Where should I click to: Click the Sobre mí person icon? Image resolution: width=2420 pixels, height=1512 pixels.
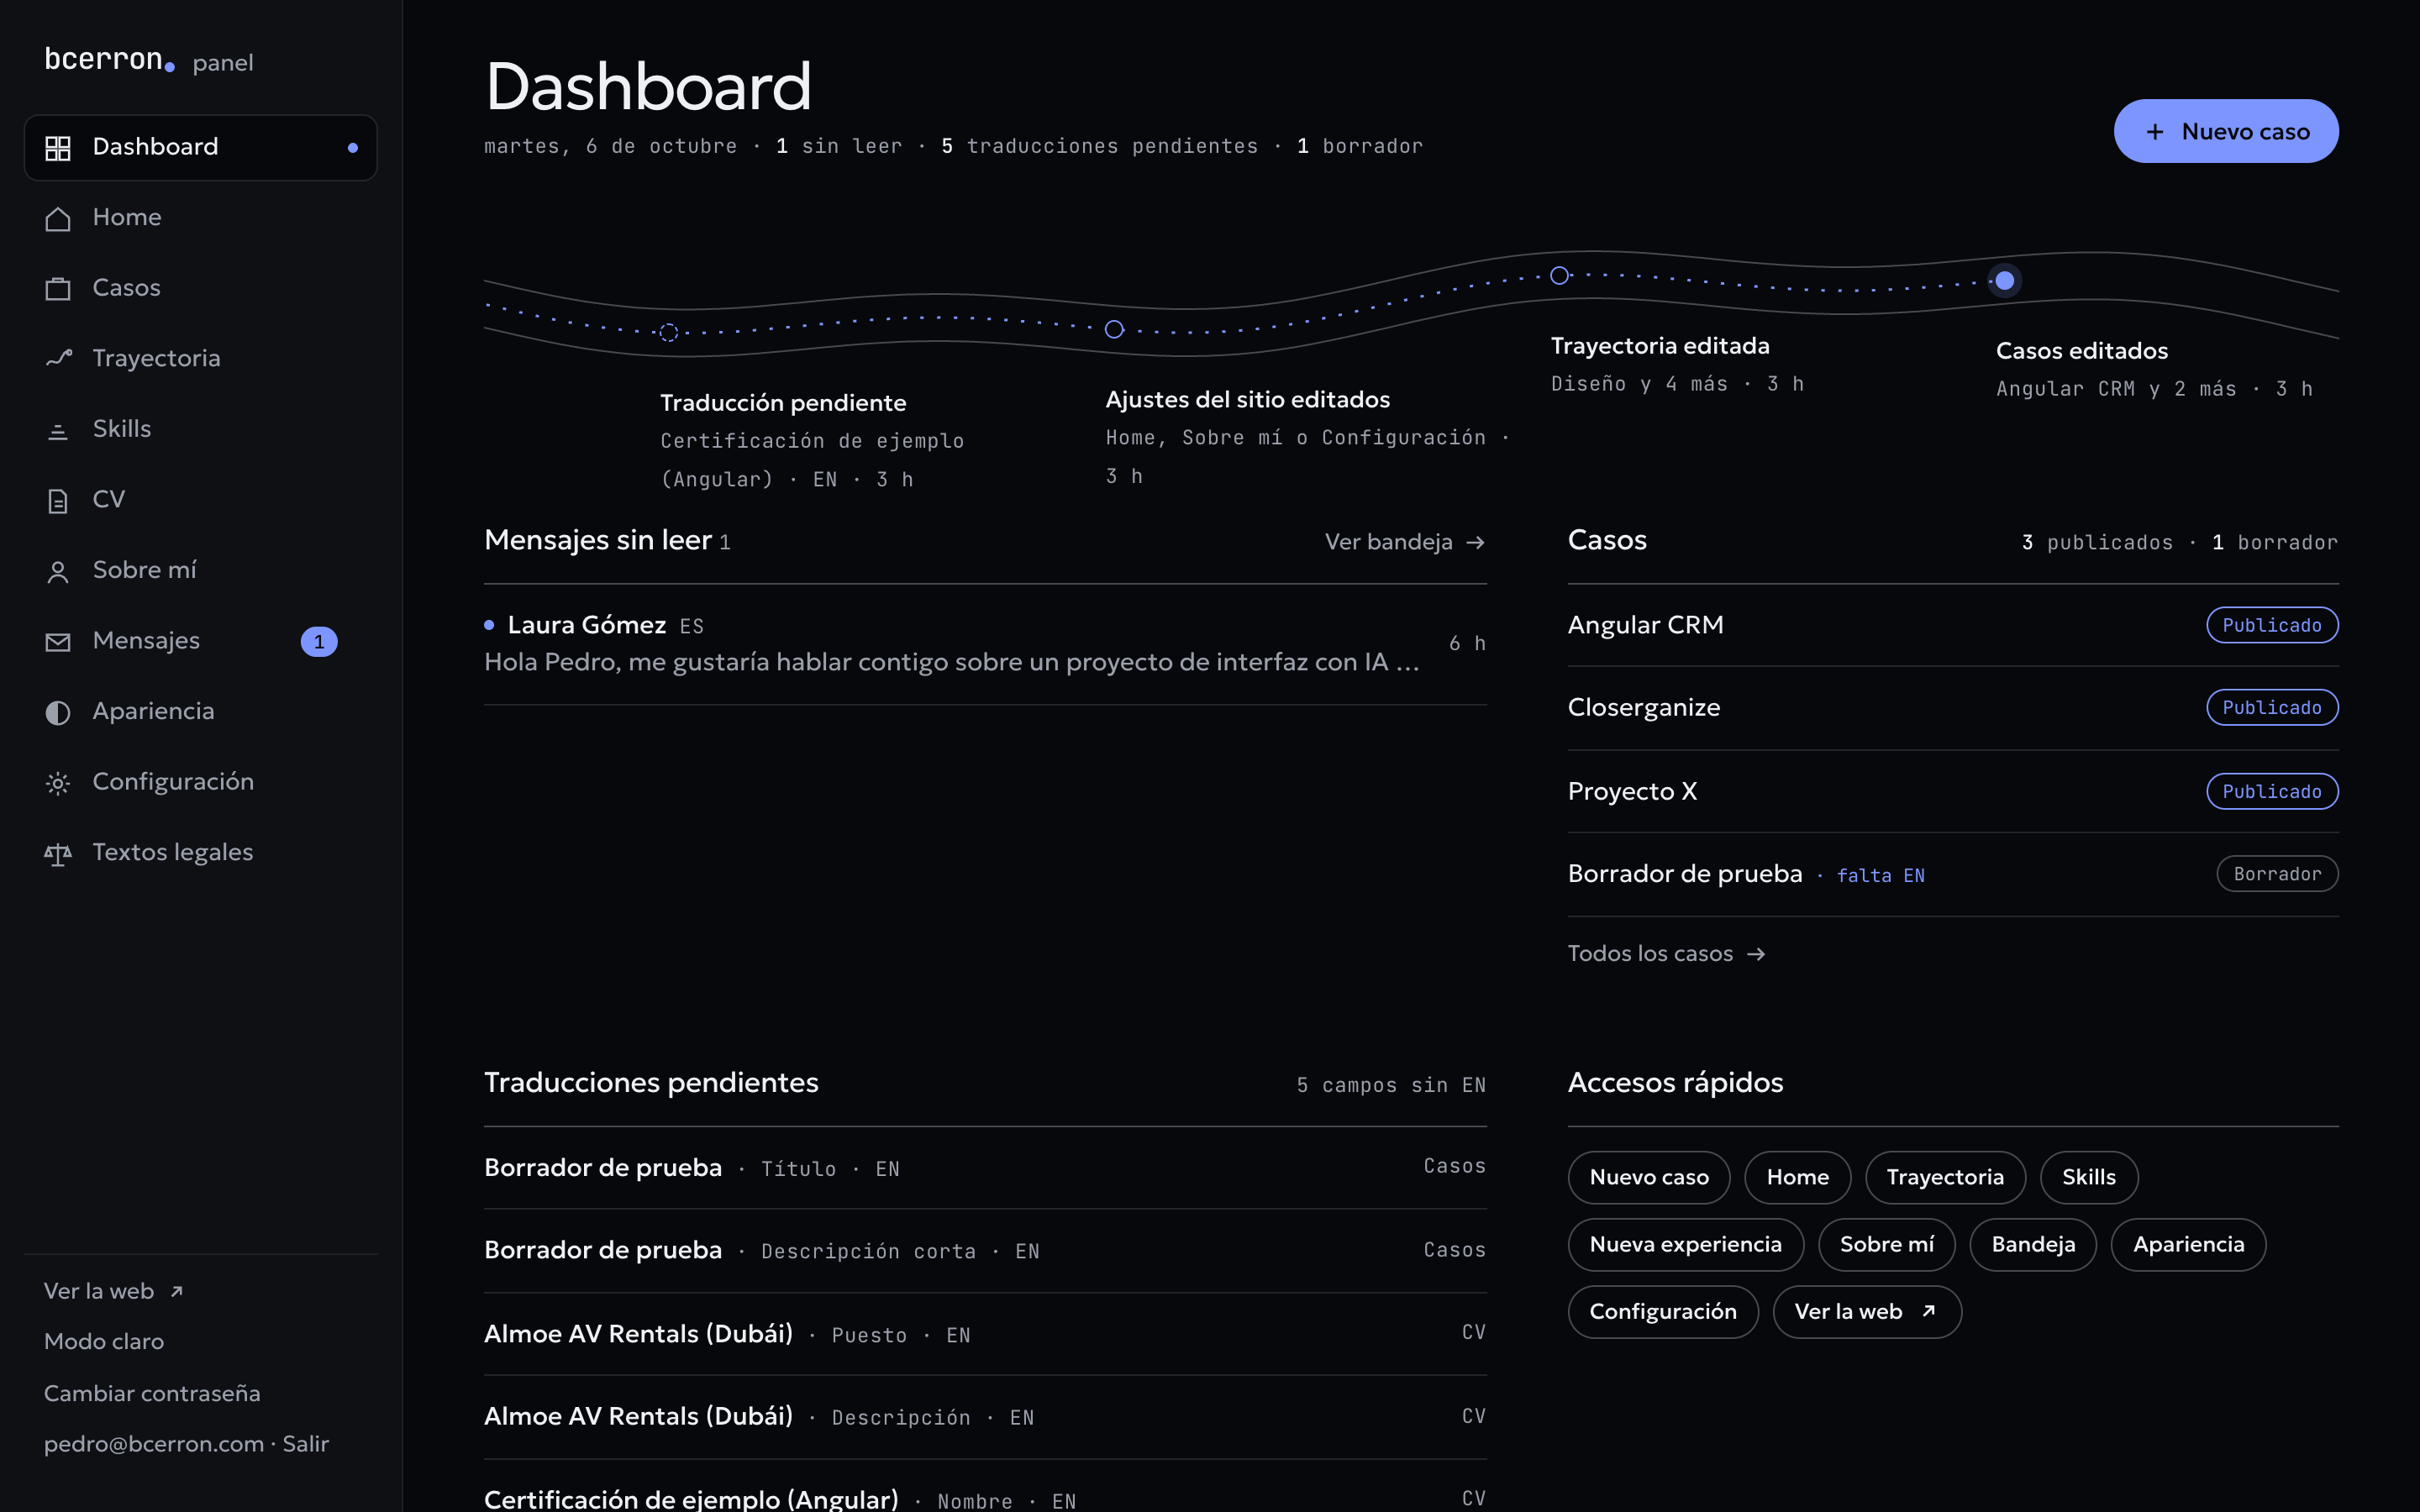(x=58, y=571)
